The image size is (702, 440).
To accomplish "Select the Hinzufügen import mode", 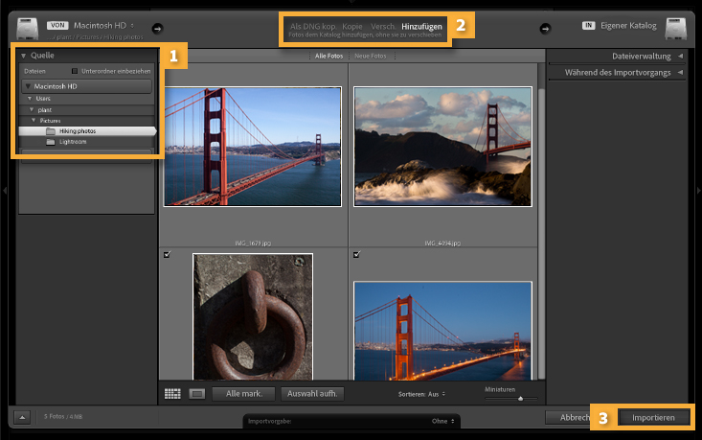I will pos(421,26).
